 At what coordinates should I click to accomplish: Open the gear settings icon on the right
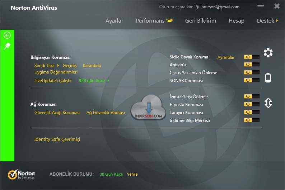268,53
